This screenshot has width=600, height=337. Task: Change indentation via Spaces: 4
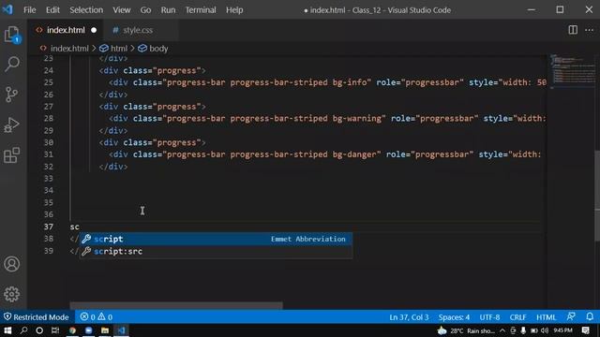click(x=454, y=317)
